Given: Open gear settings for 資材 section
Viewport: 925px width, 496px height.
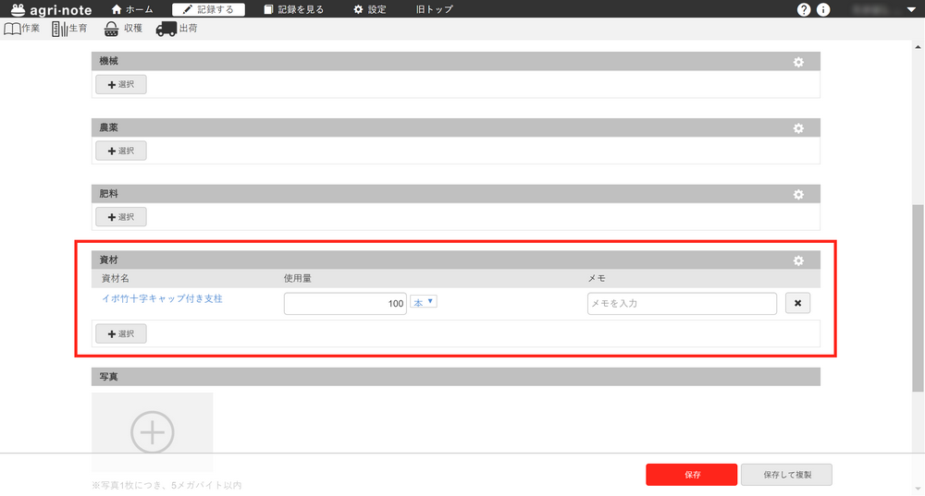Looking at the screenshot, I should 798,260.
